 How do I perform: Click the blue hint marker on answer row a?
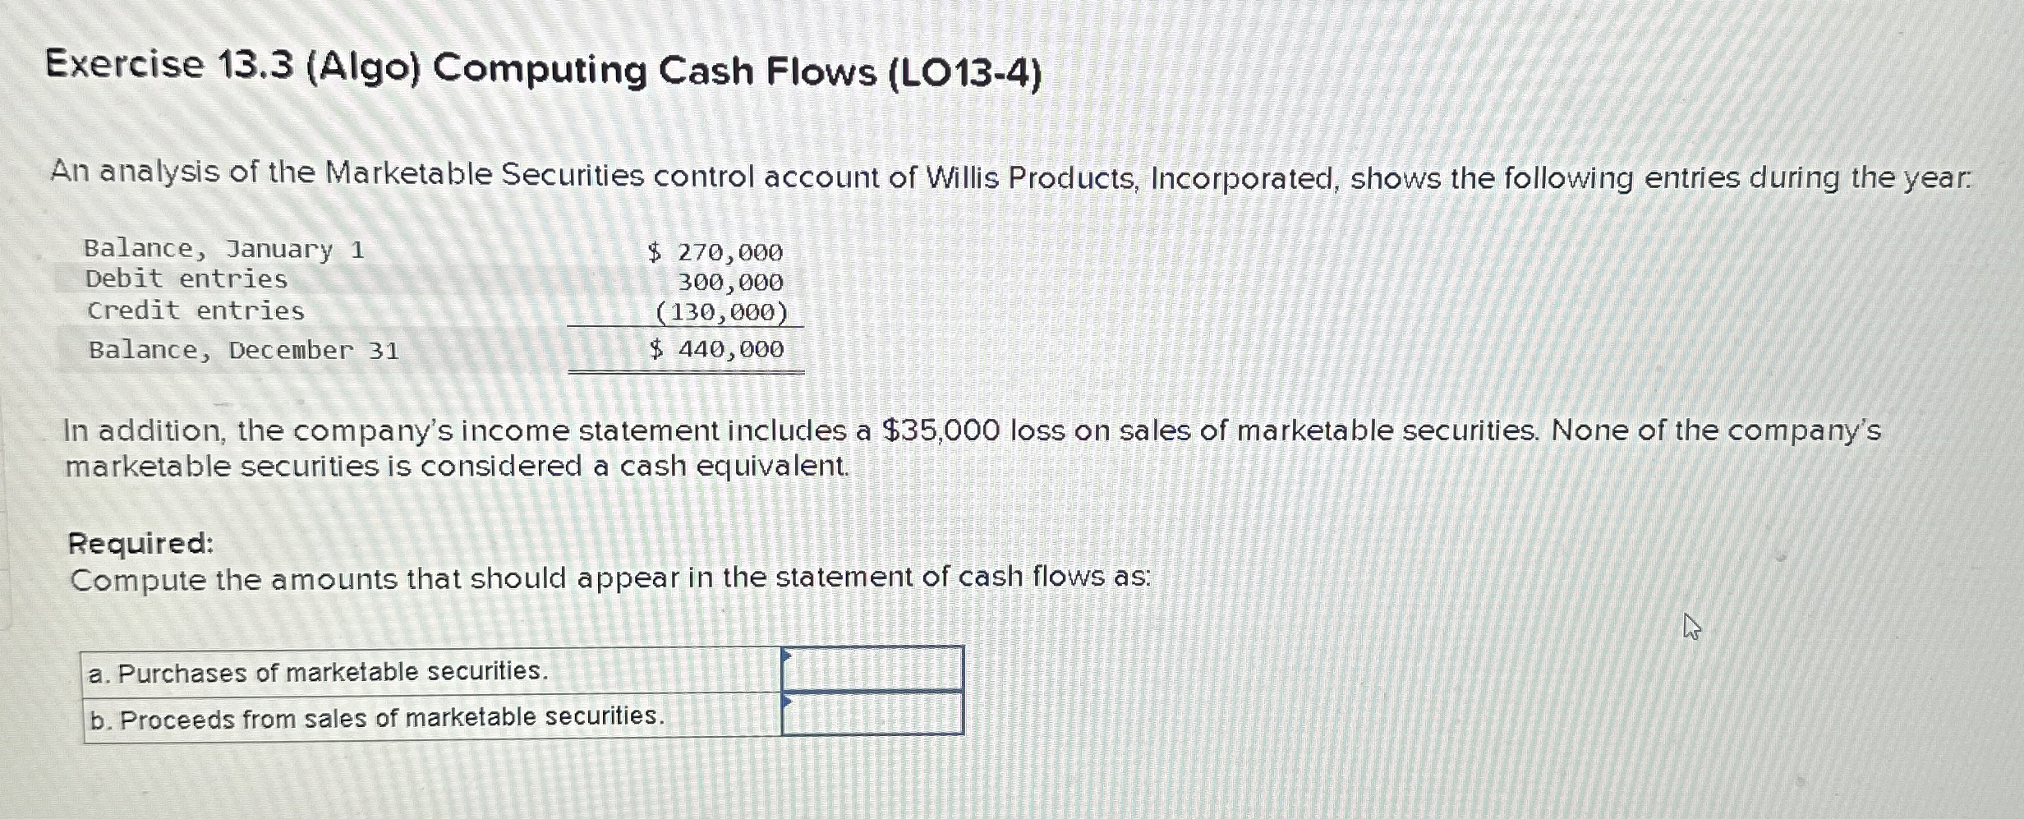click(x=786, y=656)
